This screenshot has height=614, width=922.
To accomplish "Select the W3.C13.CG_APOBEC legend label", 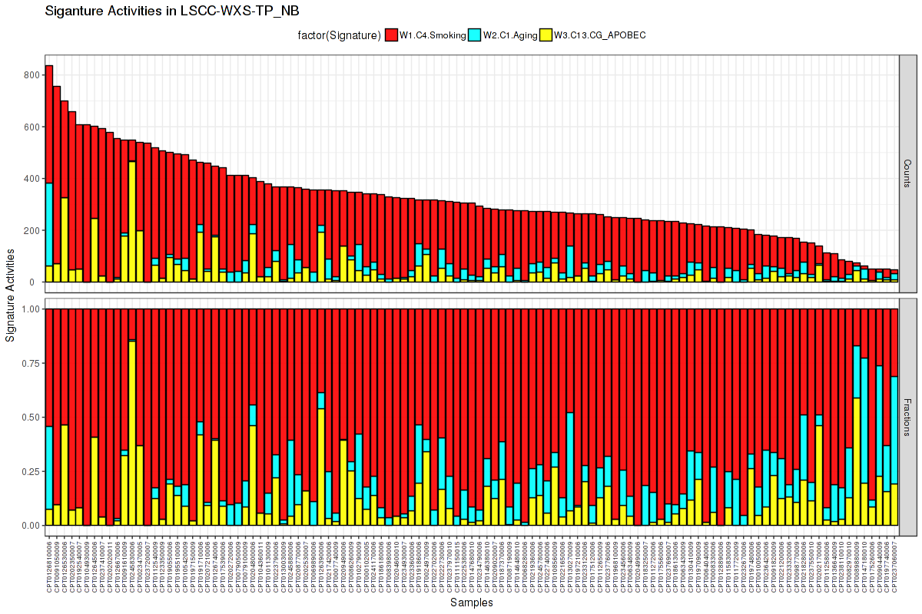I will coord(594,35).
